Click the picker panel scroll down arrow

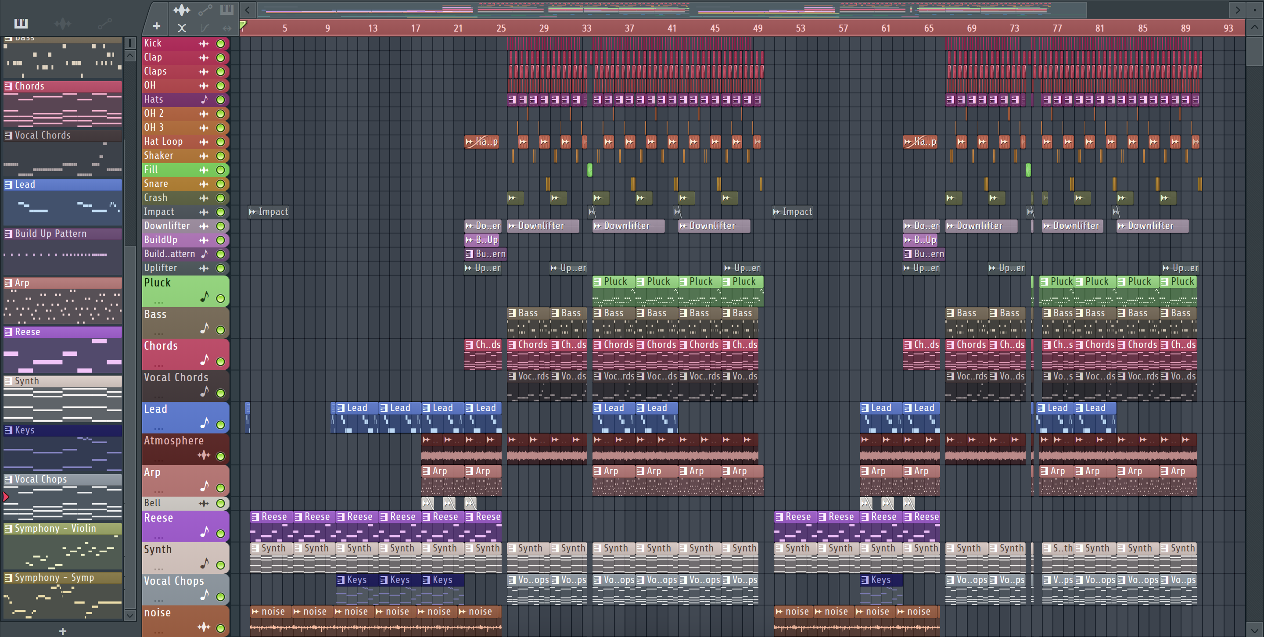tap(129, 615)
